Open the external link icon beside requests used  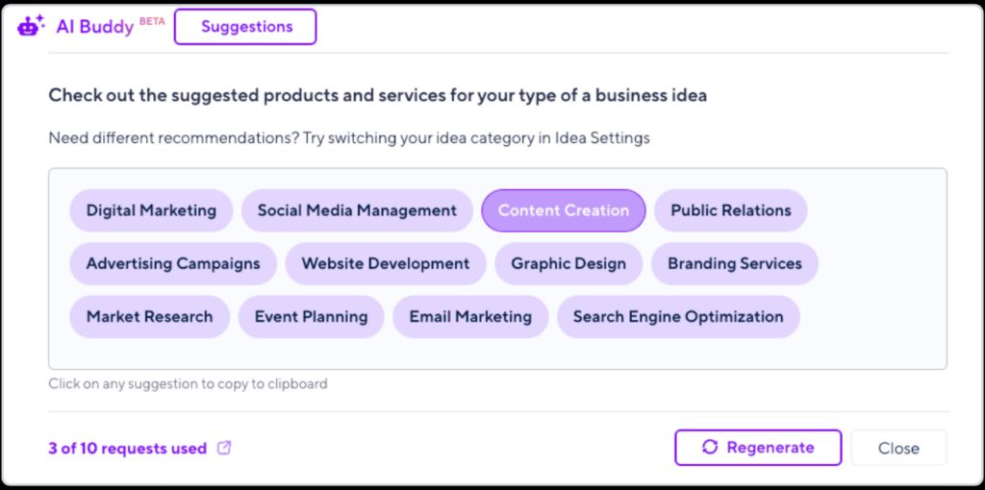(225, 448)
